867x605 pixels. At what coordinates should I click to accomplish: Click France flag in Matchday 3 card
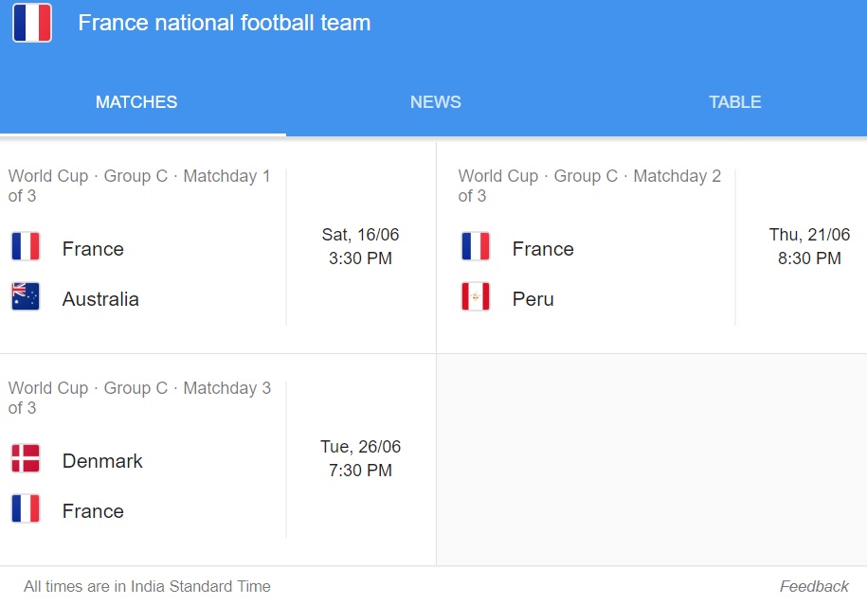coord(26,508)
